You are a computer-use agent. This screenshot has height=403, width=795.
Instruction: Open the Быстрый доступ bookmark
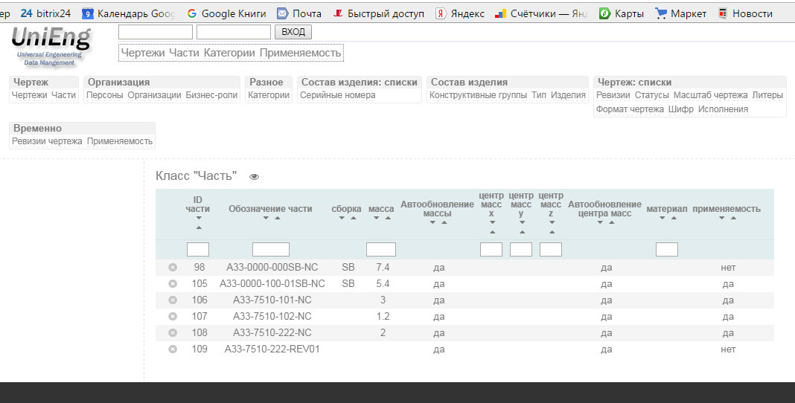(378, 13)
